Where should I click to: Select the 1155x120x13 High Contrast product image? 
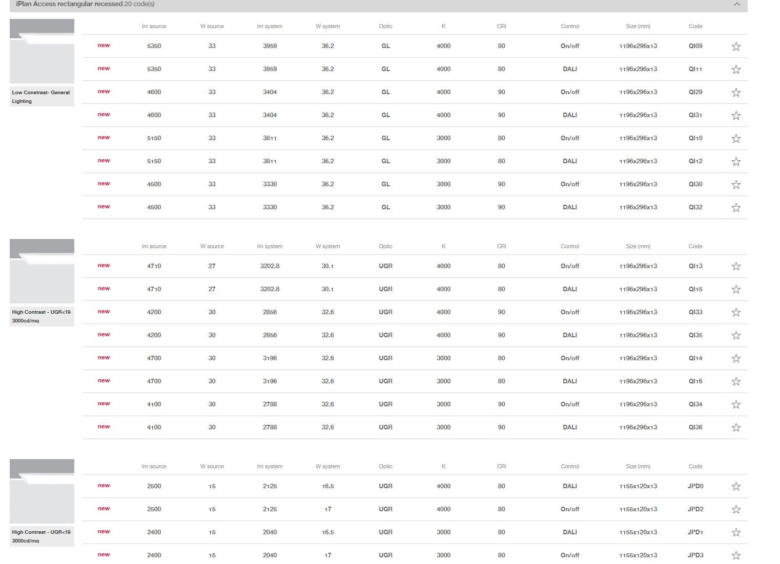[42, 491]
